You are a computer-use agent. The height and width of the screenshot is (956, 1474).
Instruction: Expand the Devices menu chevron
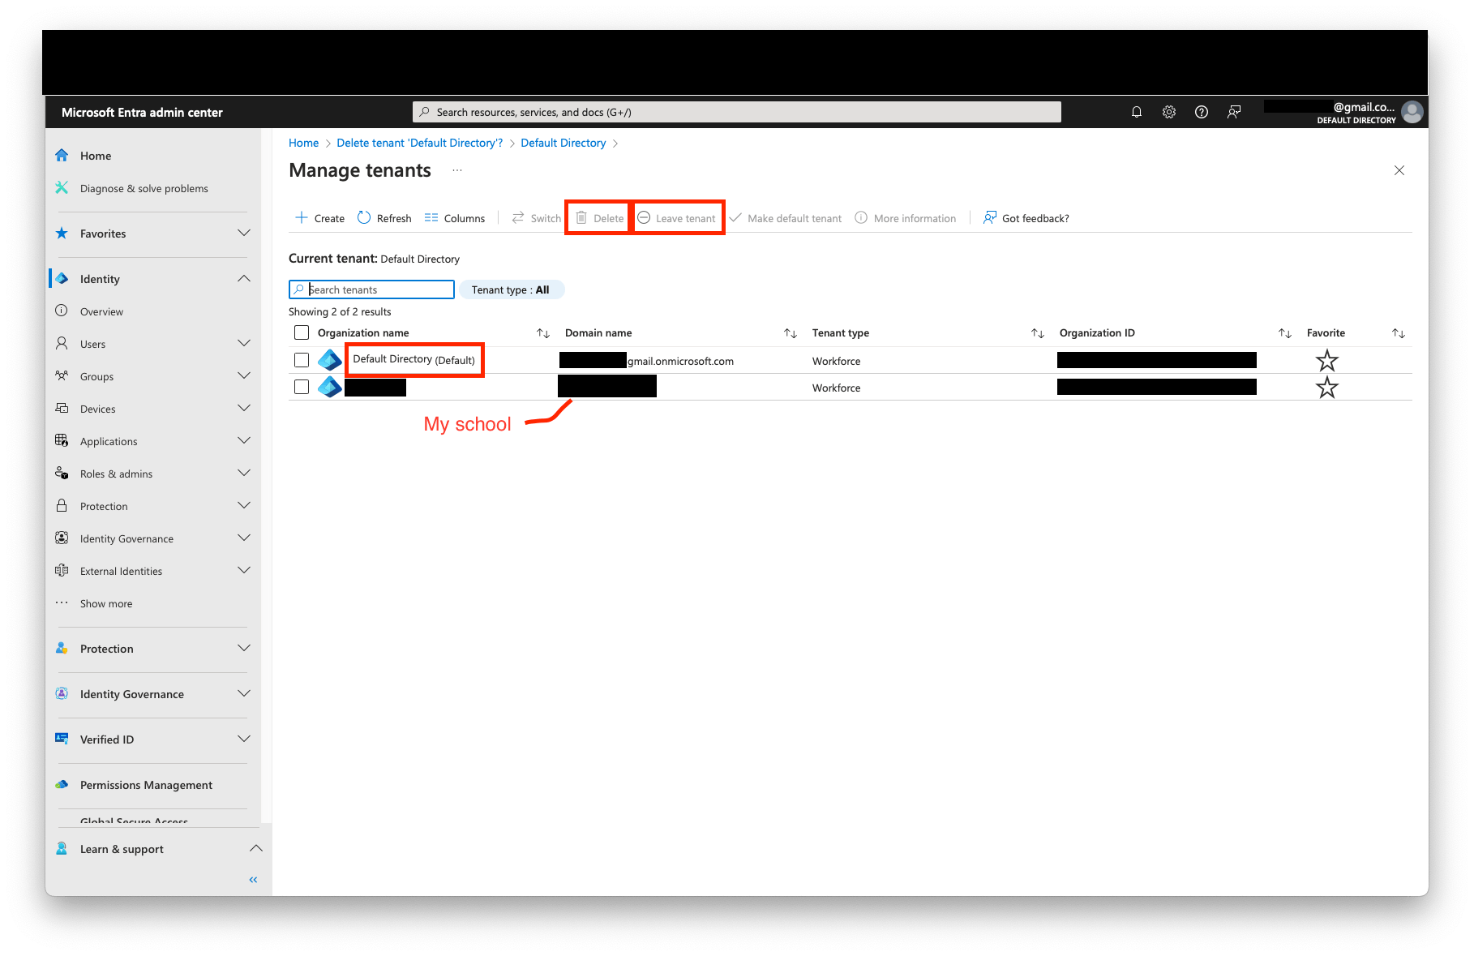coord(244,408)
